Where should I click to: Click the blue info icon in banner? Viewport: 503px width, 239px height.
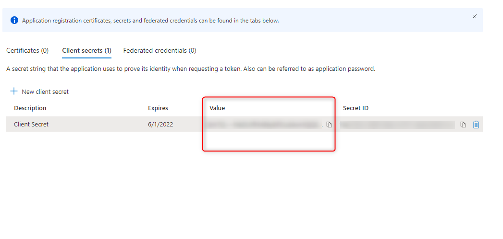click(x=14, y=21)
